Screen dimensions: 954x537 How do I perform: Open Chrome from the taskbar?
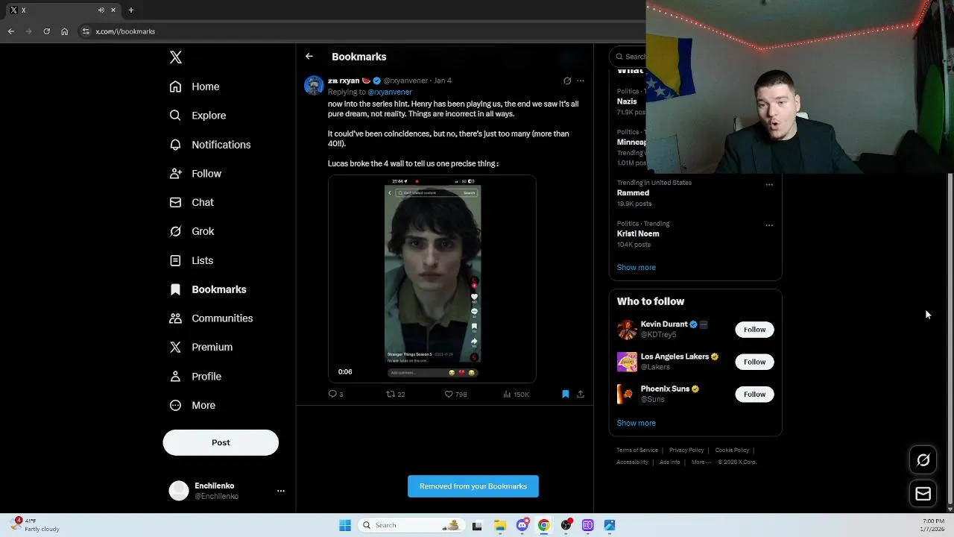[544, 525]
